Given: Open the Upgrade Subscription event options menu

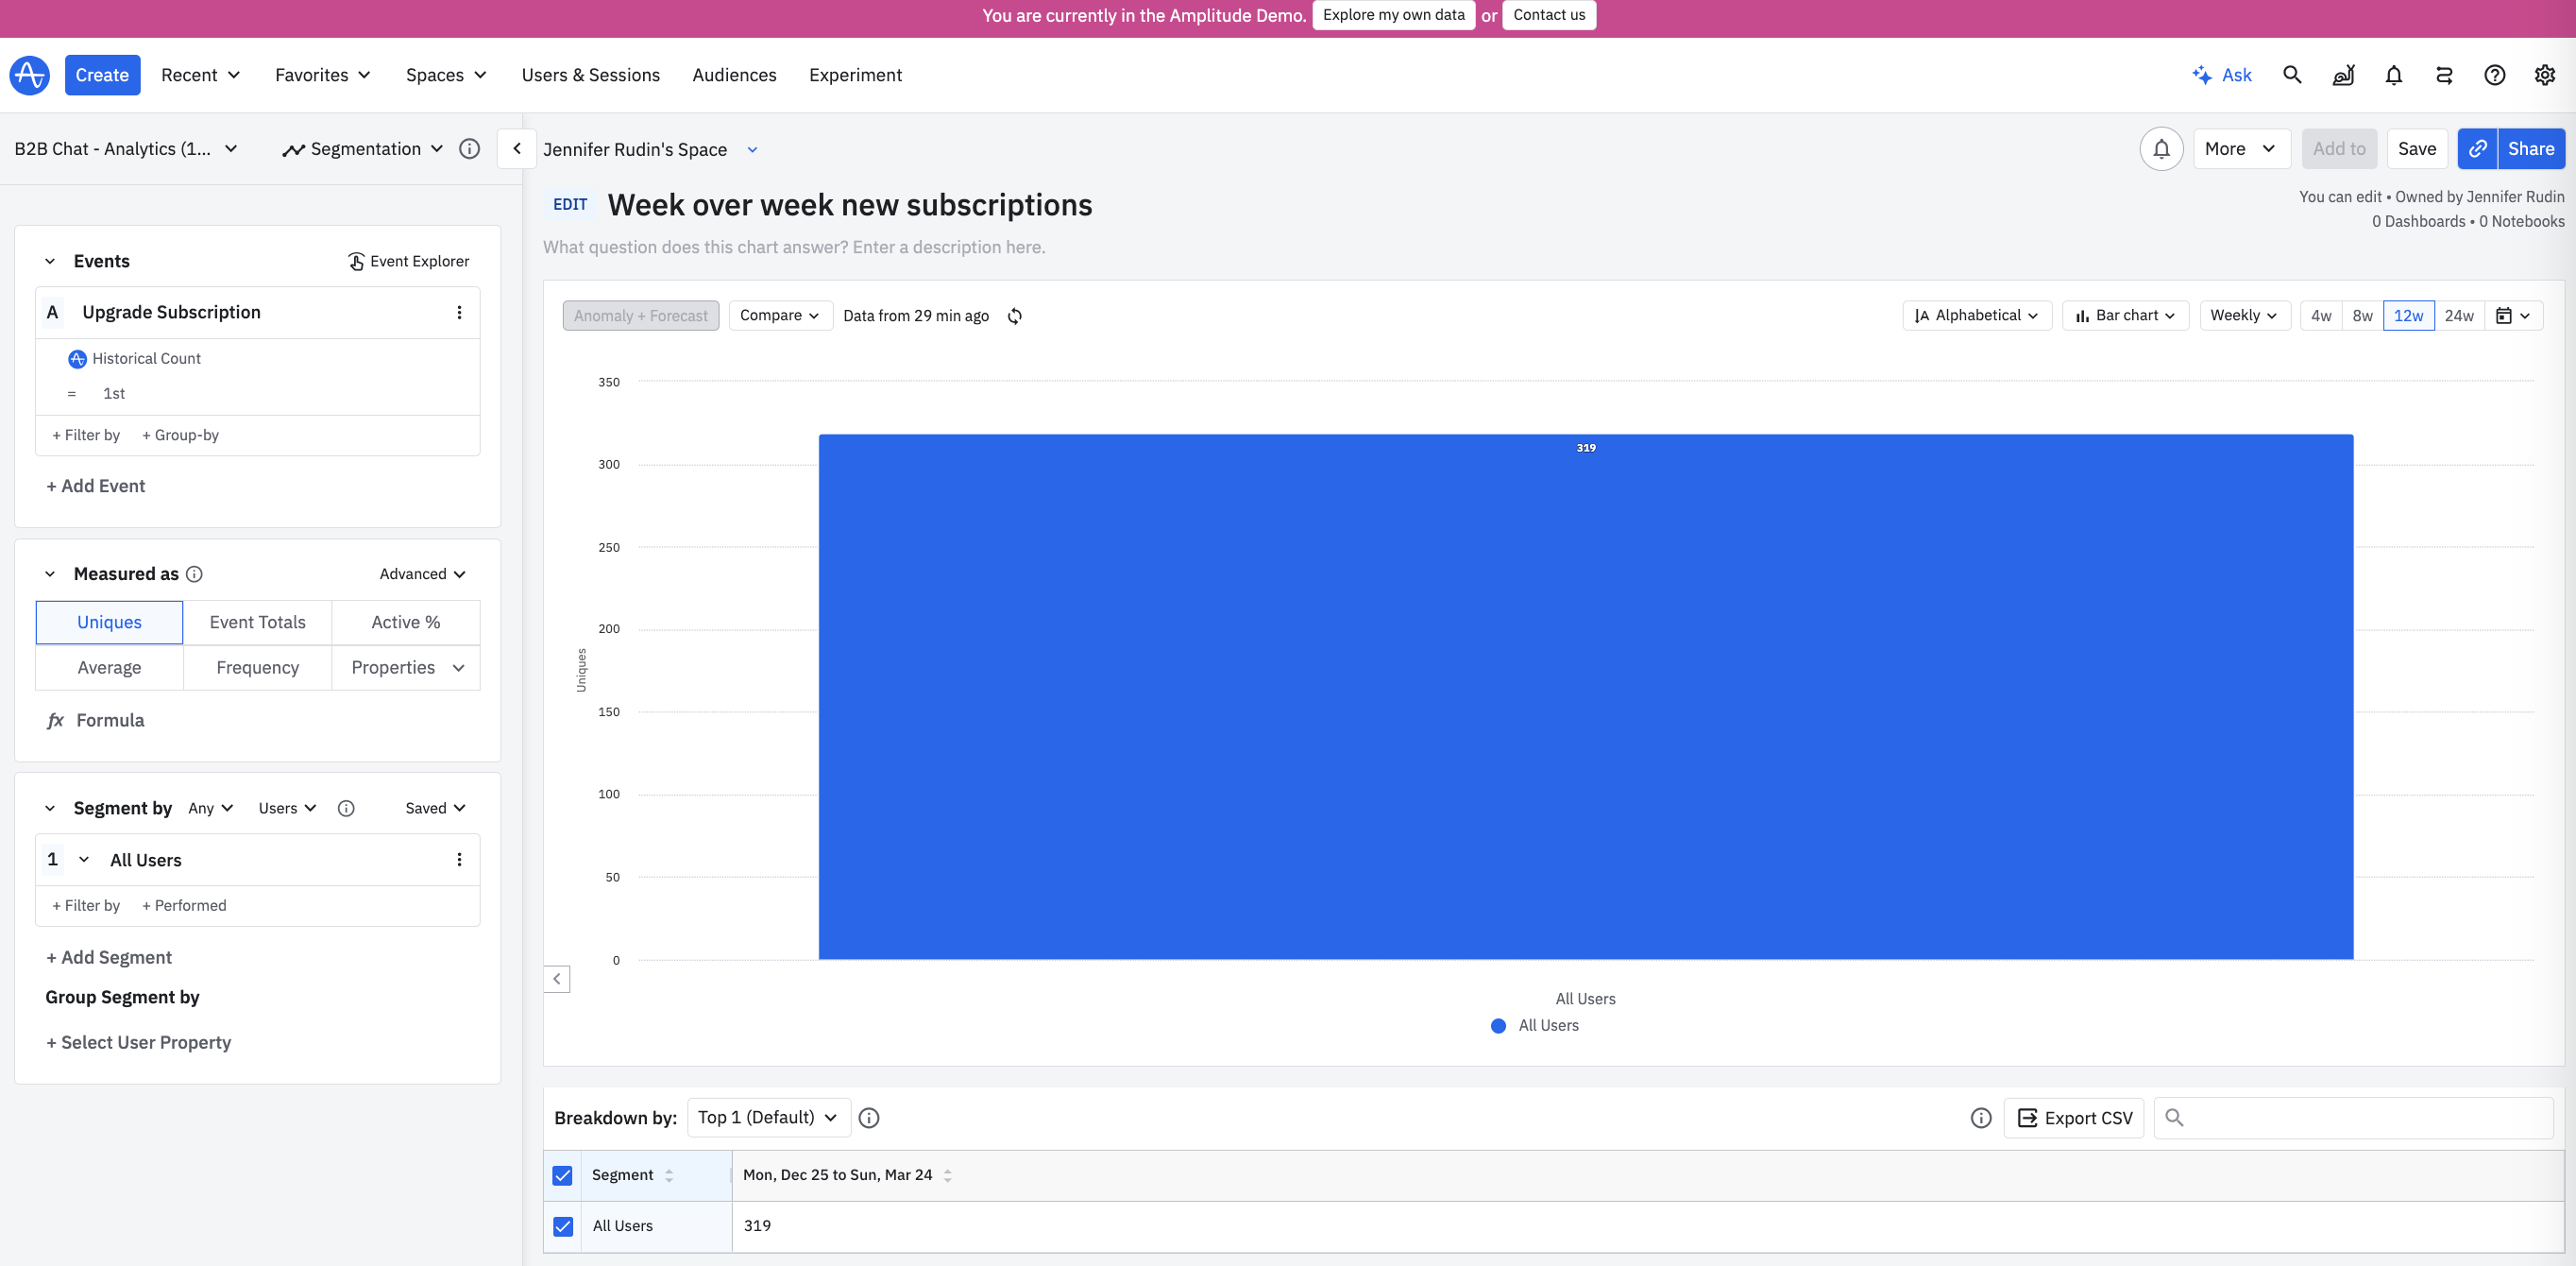Looking at the screenshot, I should [x=459, y=312].
